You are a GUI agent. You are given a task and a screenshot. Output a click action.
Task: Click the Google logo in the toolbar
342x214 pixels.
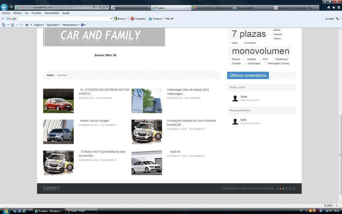(x=11, y=19)
